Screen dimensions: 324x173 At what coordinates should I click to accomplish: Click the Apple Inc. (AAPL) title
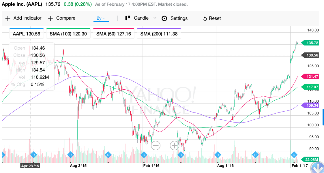coord(22,4)
